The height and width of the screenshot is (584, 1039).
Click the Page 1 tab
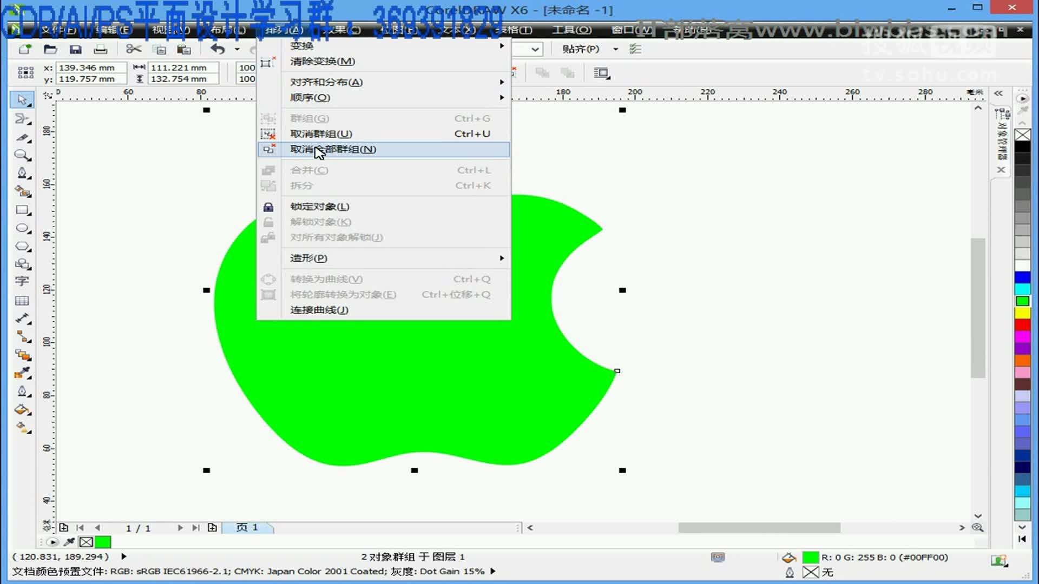click(x=248, y=527)
